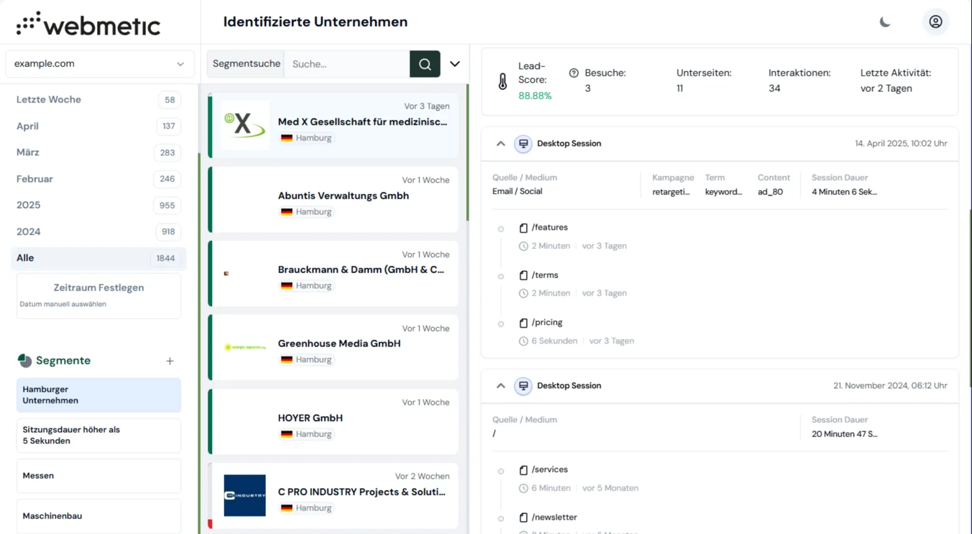Select the Alle time filter

click(x=98, y=258)
